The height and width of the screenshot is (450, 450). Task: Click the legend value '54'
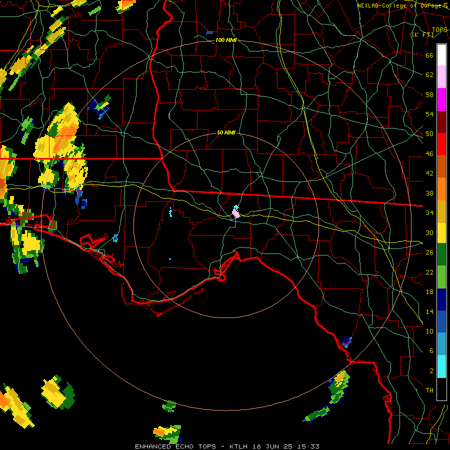[x=429, y=114]
